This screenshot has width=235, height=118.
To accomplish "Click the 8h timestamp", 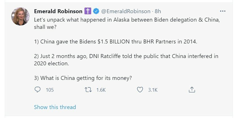I will pos(158,11).
